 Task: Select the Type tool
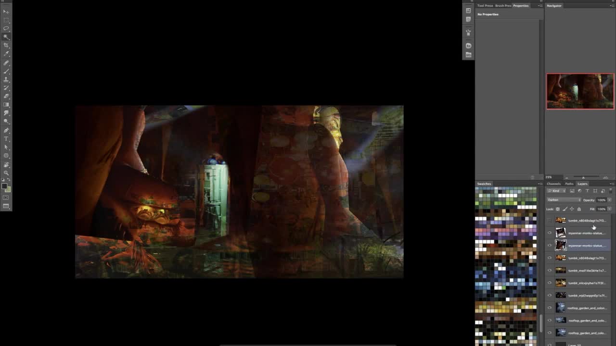tap(6, 139)
